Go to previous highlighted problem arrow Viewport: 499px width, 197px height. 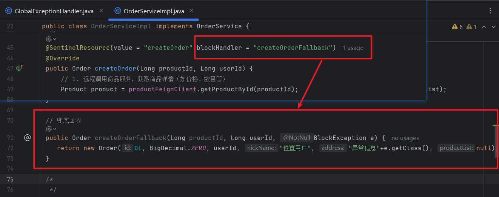click(484, 27)
